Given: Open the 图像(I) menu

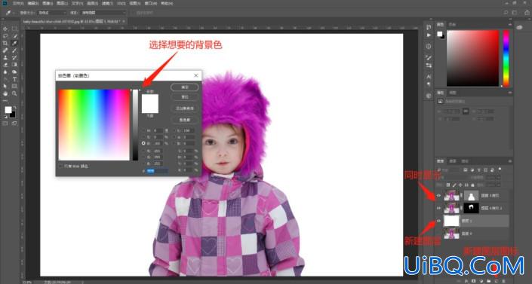Looking at the screenshot, I should coord(47,3).
